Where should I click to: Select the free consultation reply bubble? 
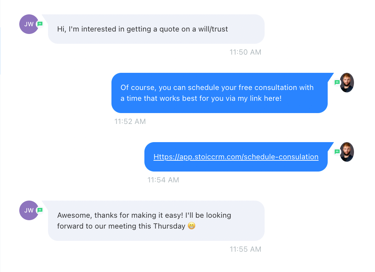coord(219,93)
